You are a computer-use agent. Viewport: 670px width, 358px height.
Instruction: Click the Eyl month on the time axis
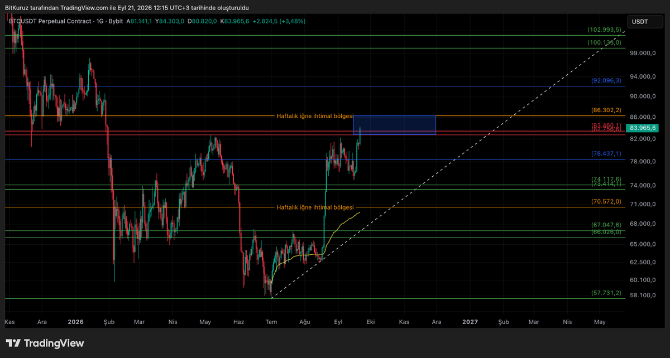[338, 322]
